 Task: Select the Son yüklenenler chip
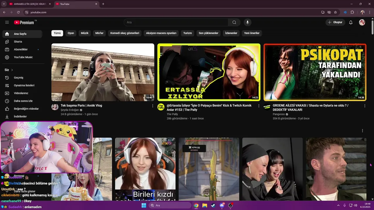pos(209,33)
